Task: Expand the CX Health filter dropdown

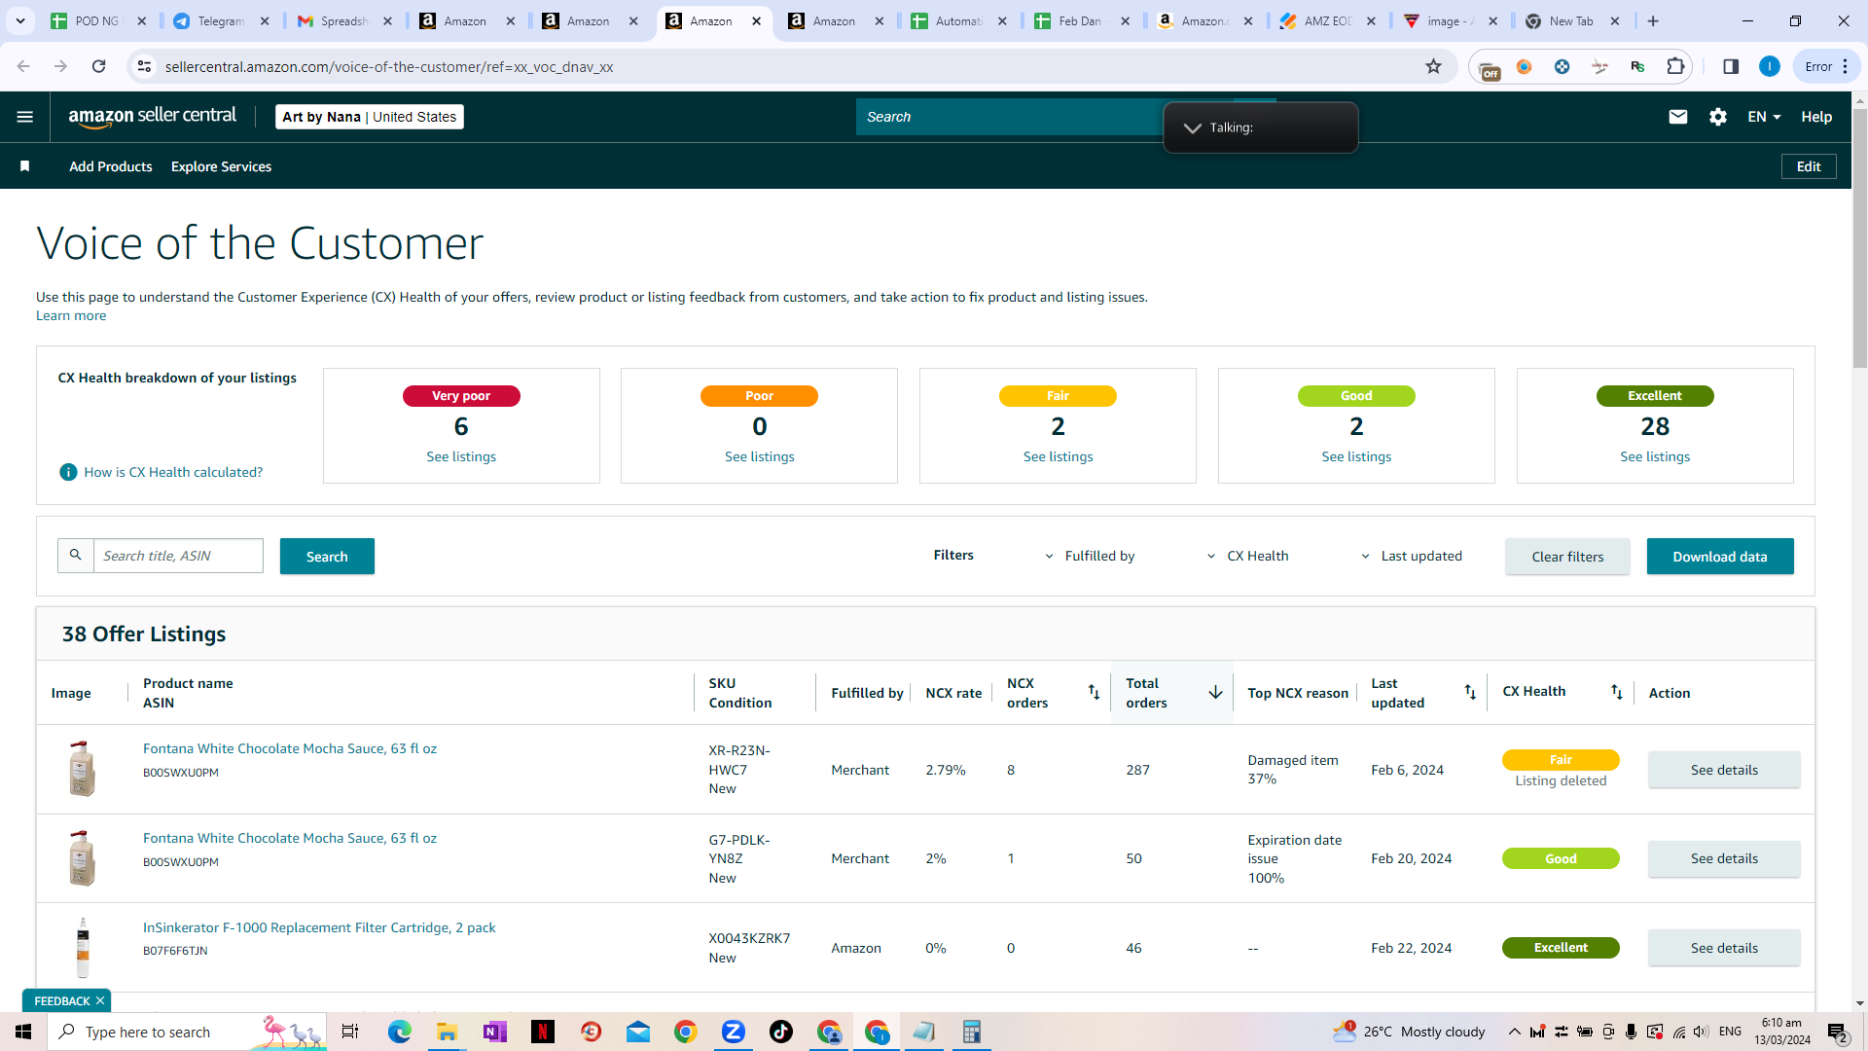Action: (1247, 556)
